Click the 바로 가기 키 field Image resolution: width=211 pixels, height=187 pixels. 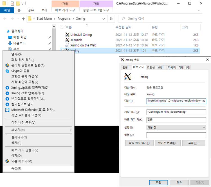click(x=176, y=120)
